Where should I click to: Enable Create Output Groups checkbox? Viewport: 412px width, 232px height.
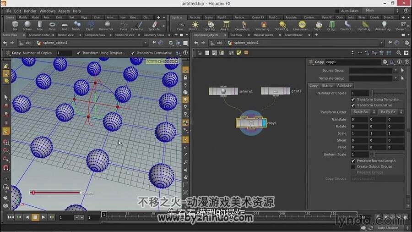[x=353, y=166]
